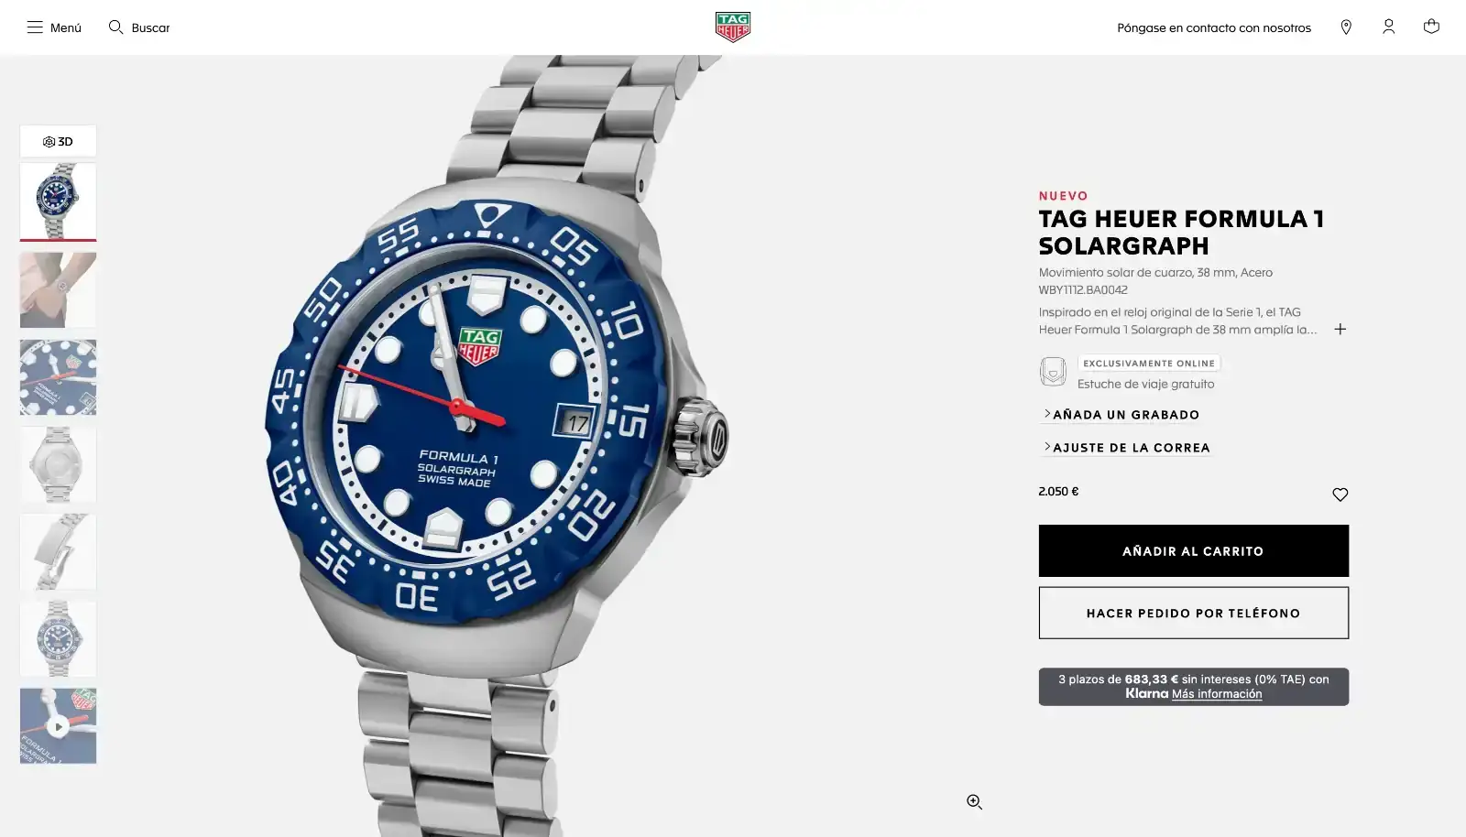Open the shopping bag icon
Screen dimensions: 1466x837
tap(1431, 27)
